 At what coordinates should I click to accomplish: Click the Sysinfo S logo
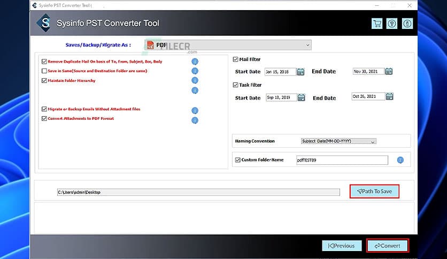(x=45, y=23)
